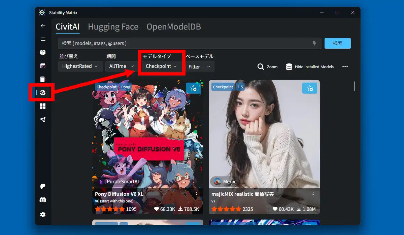
Task: Open the Model Browser brain icon
Action: [x=43, y=93]
